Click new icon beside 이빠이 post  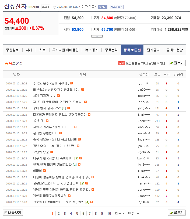(44, 171)
